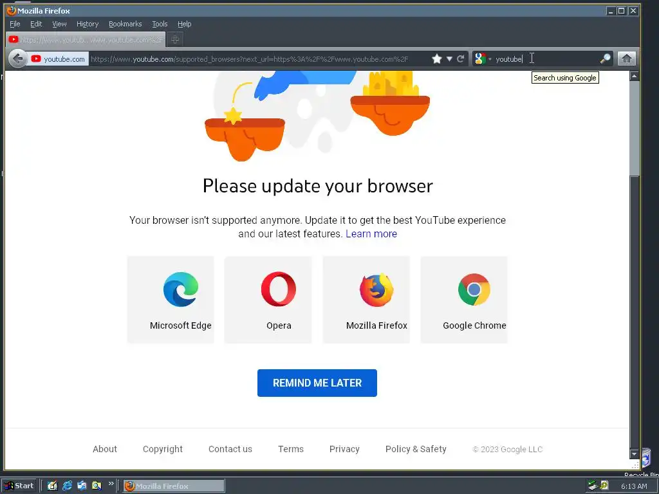The image size is (659, 494).
Task: Click the fourth quick launch icon with magnifier
Action: tap(97, 486)
